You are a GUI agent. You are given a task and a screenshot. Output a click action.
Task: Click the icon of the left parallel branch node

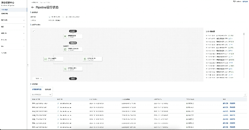pyautogui.click(x=46, y=59)
